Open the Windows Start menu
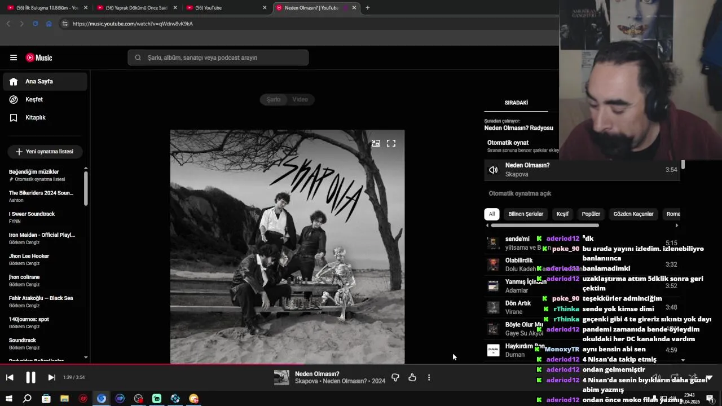Image resolution: width=722 pixels, height=406 pixels. (x=9, y=399)
